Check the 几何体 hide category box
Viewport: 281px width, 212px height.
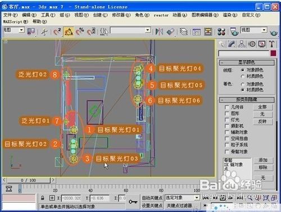(227, 107)
